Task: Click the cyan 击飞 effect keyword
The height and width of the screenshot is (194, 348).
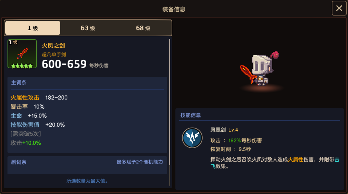Action: (337, 160)
